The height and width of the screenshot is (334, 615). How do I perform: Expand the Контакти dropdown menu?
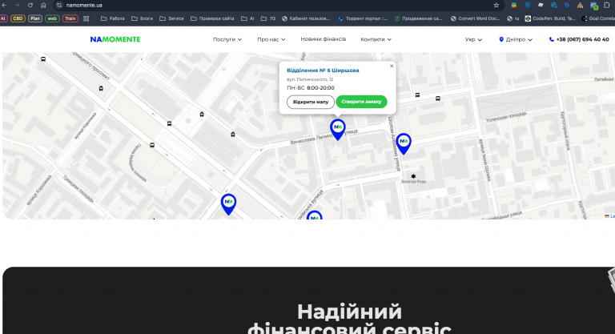click(x=376, y=39)
